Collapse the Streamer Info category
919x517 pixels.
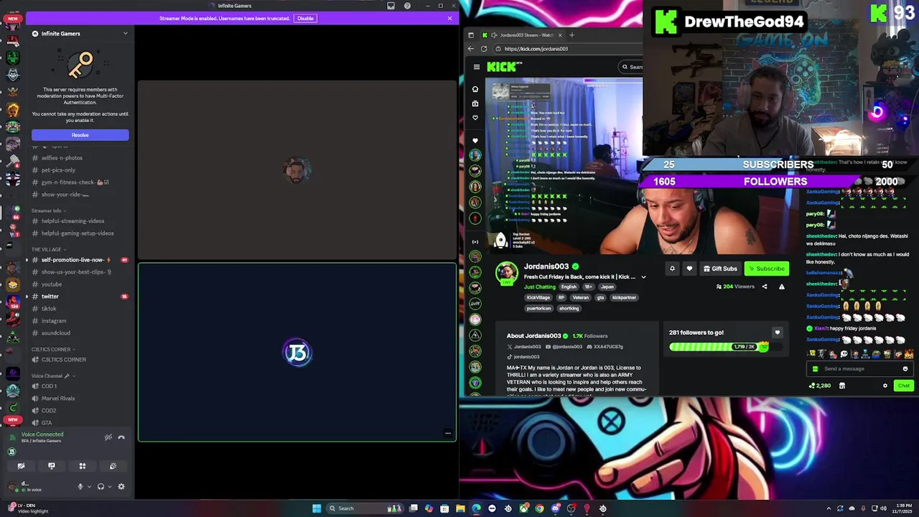pos(47,211)
